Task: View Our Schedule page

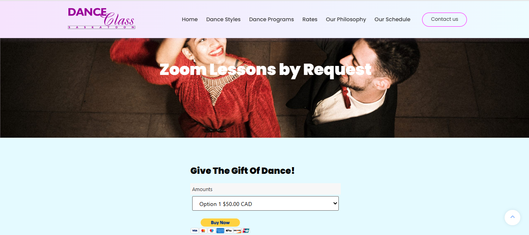Action: [x=392, y=19]
